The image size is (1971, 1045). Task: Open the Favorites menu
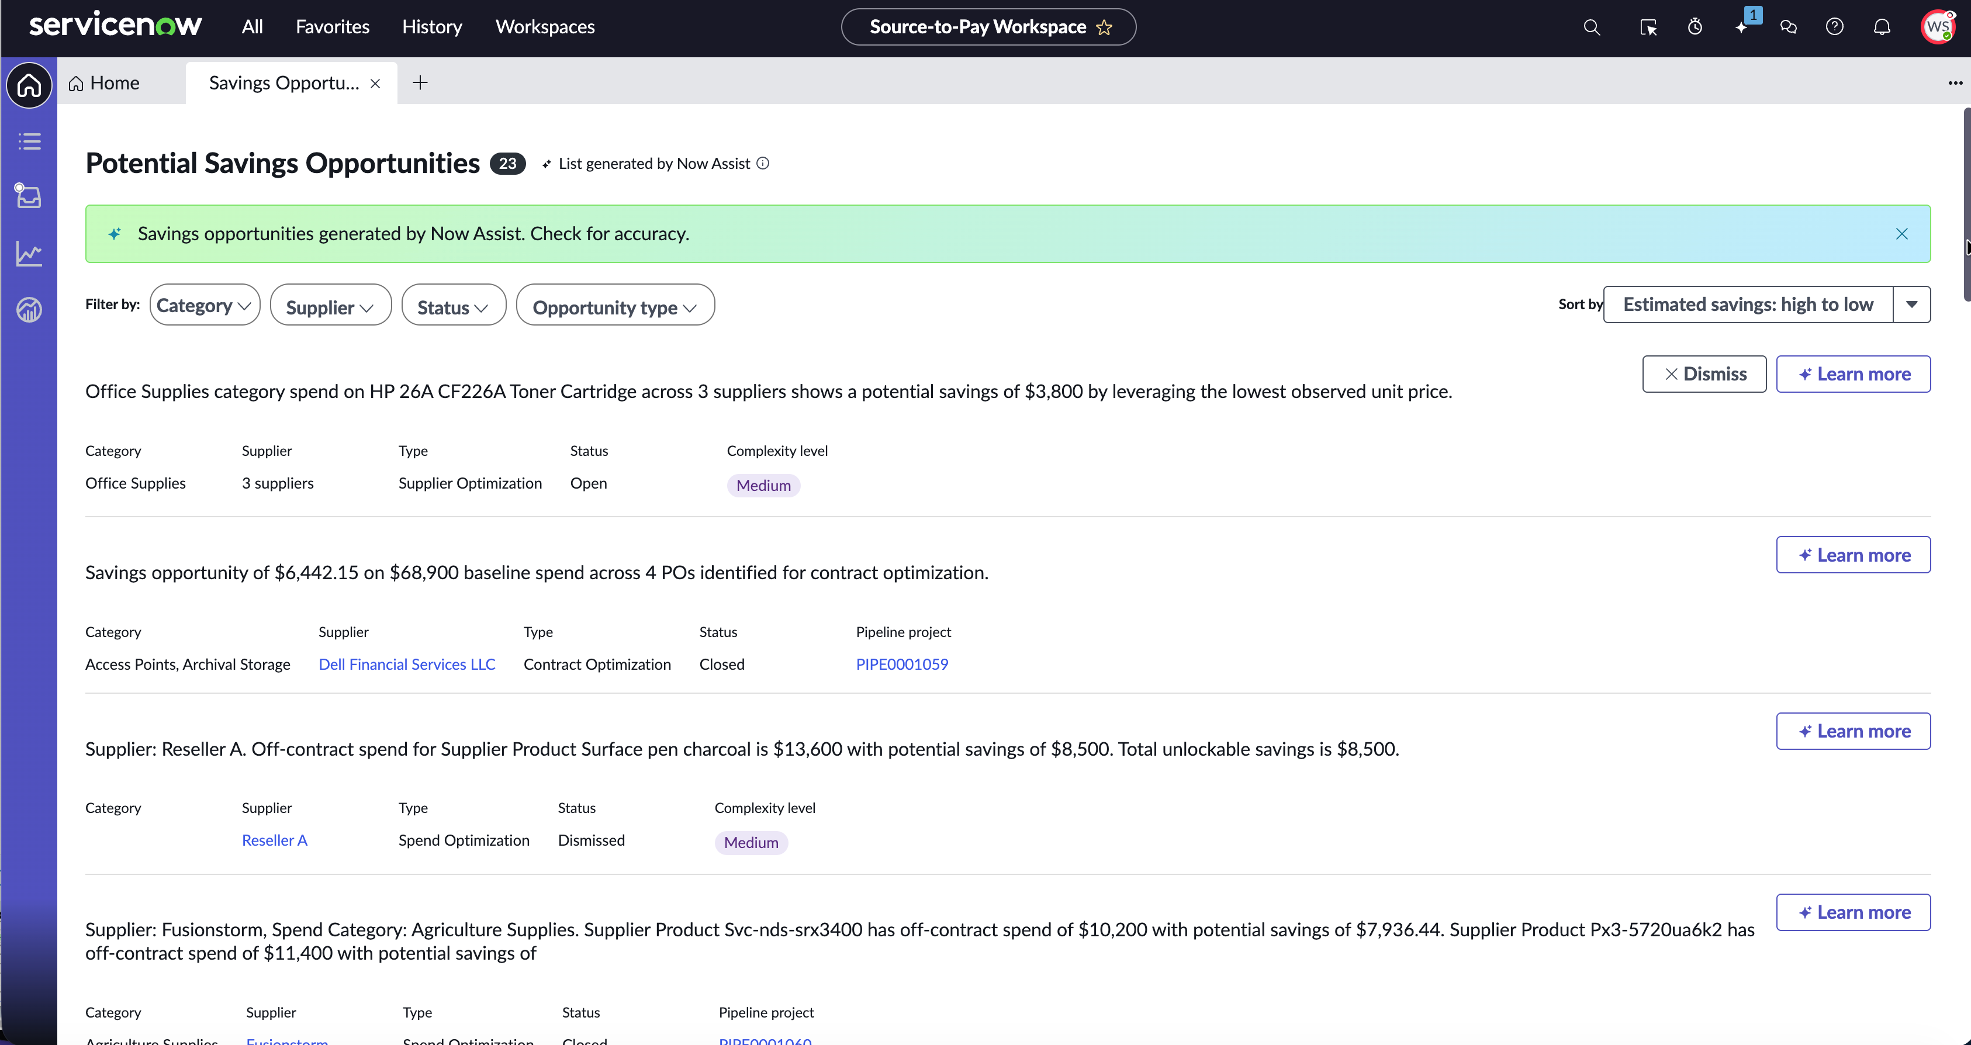click(x=332, y=27)
